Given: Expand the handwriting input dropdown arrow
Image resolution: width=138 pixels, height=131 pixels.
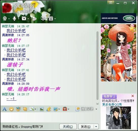Looking at the screenshot, I should (35, 109).
